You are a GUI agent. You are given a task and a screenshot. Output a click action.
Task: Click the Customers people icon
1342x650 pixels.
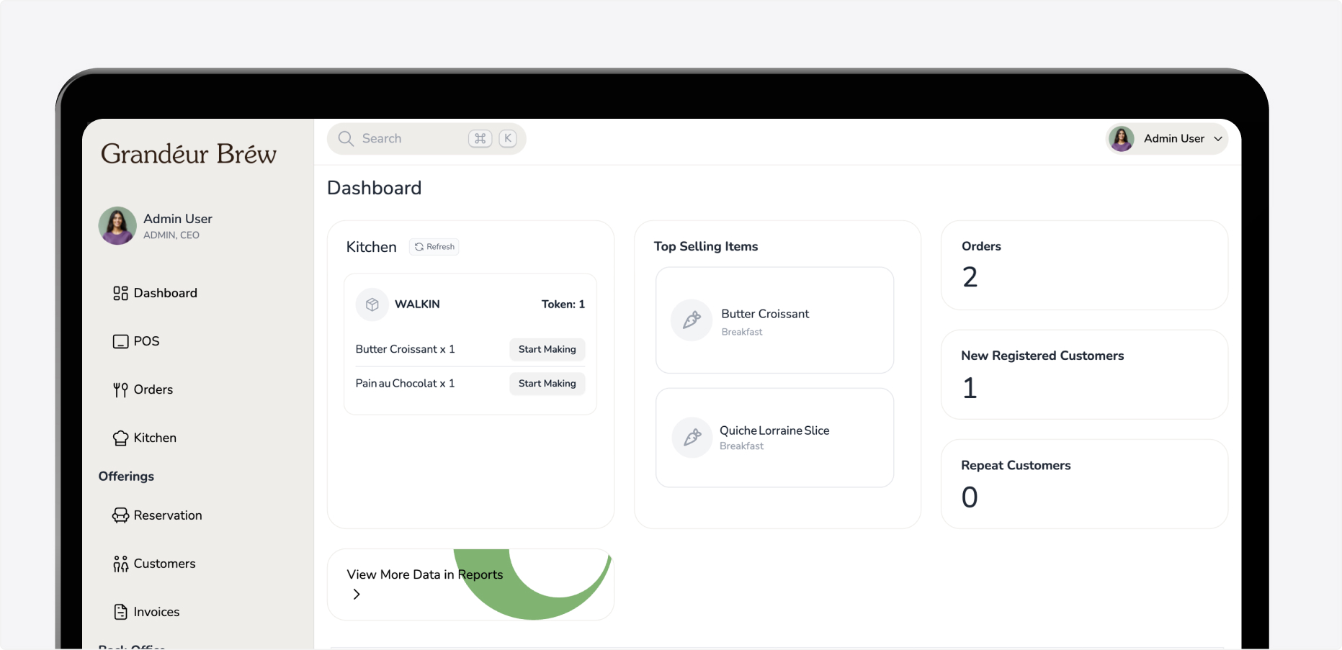tap(120, 564)
